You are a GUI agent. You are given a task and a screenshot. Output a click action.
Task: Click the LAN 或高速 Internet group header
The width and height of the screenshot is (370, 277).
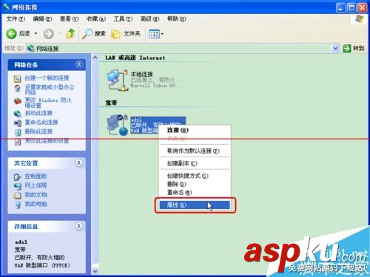click(135, 58)
